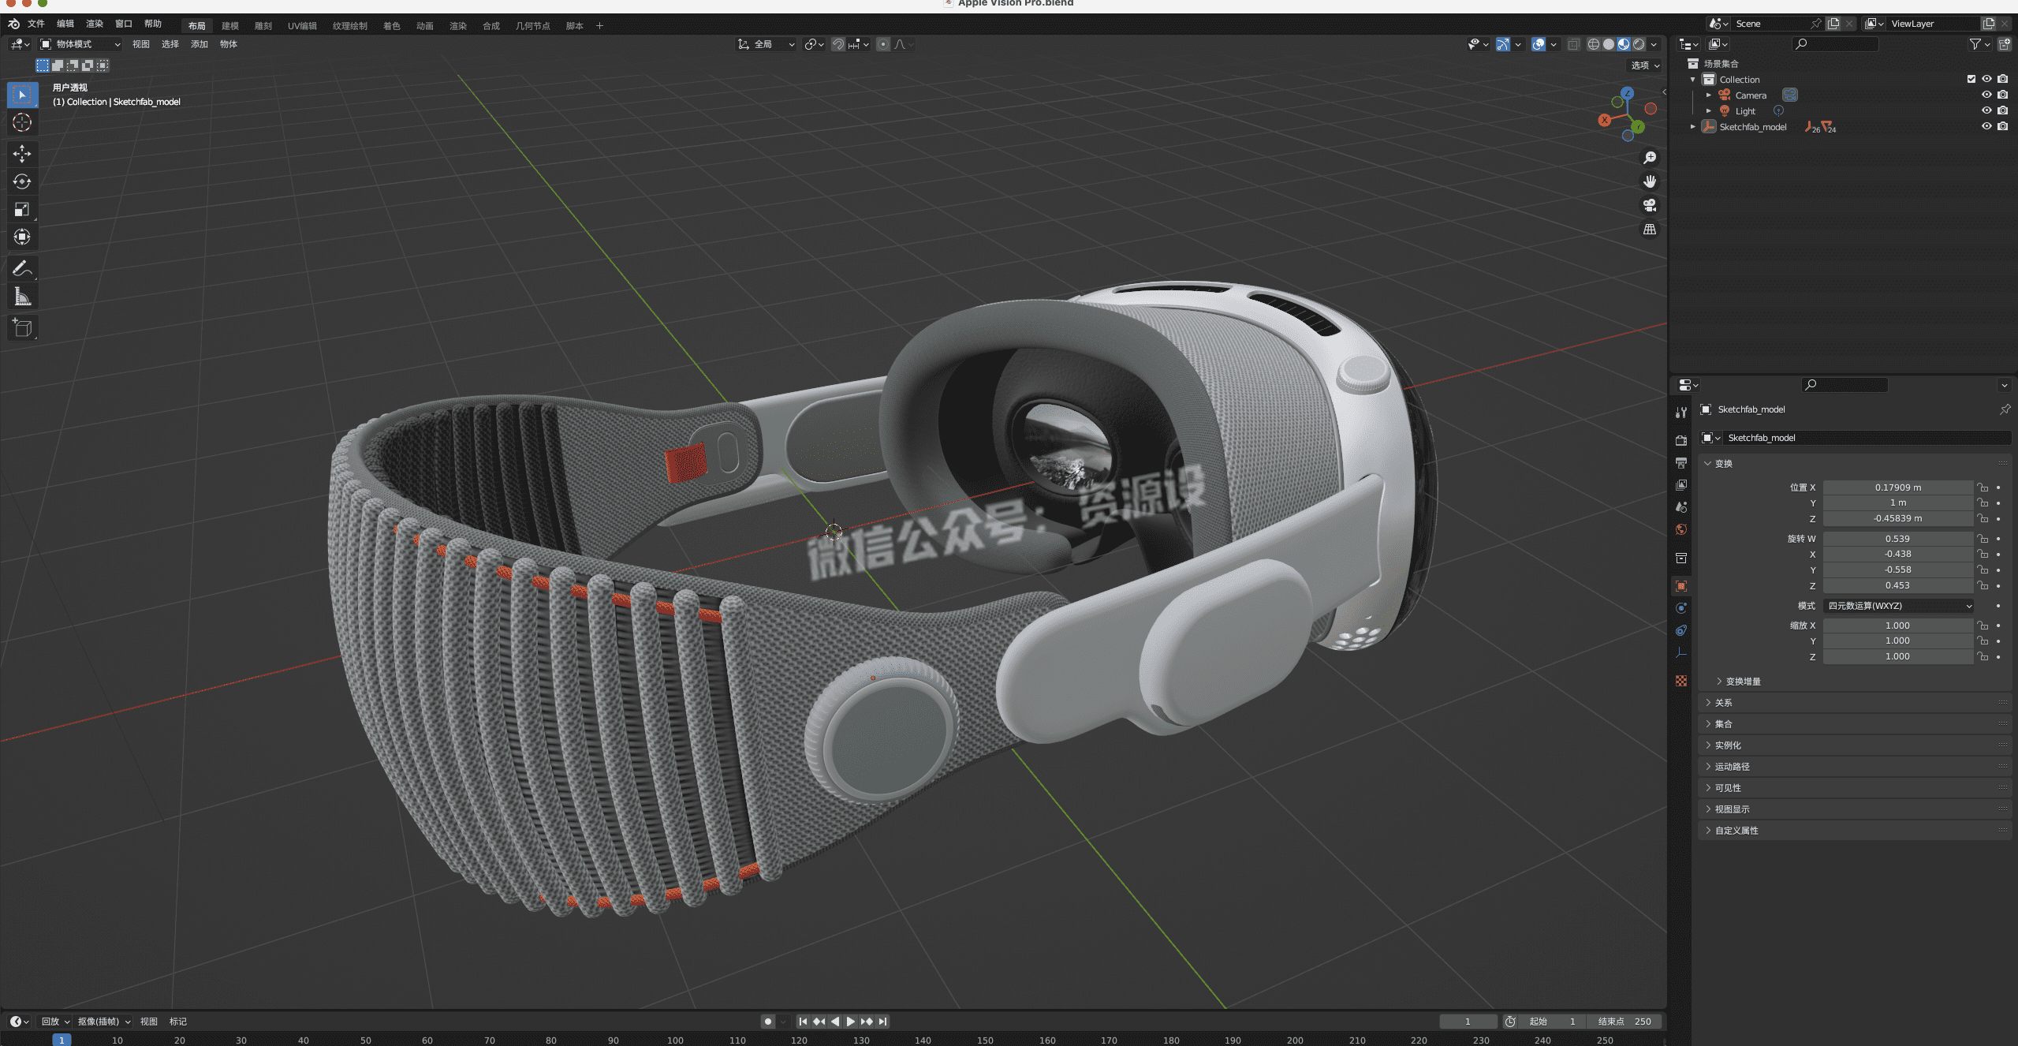This screenshot has width=2018, height=1046.
Task: Select the Measure tool
Action: (22, 297)
